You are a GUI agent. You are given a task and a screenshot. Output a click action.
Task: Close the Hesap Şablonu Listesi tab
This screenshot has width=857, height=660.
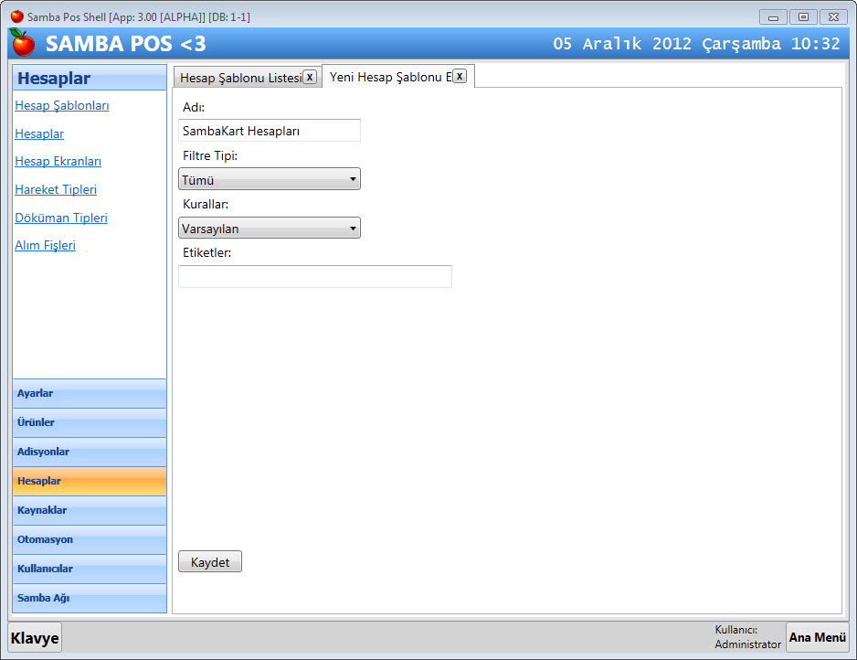310,77
